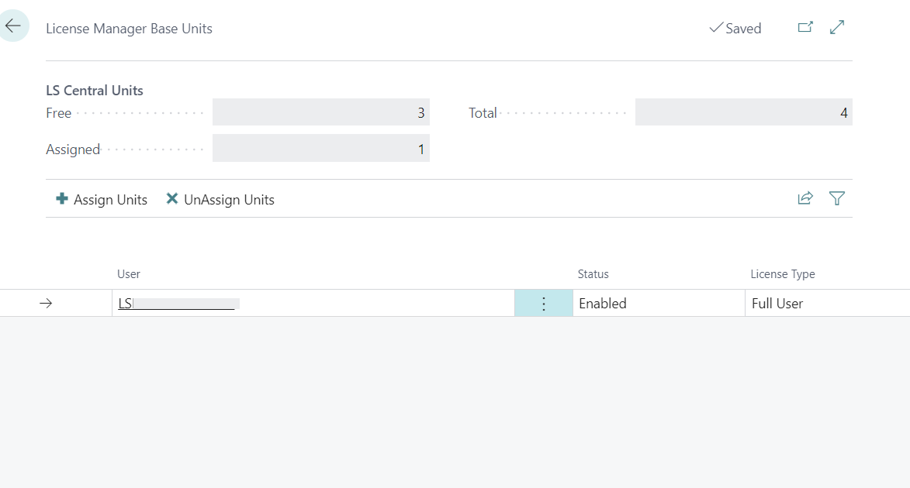Open page in new window icon
Image resolution: width=910 pixels, height=488 pixels.
(x=805, y=27)
